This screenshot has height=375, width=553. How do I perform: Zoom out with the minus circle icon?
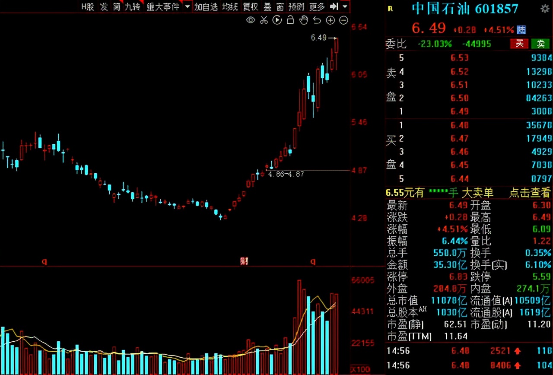pos(344,20)
